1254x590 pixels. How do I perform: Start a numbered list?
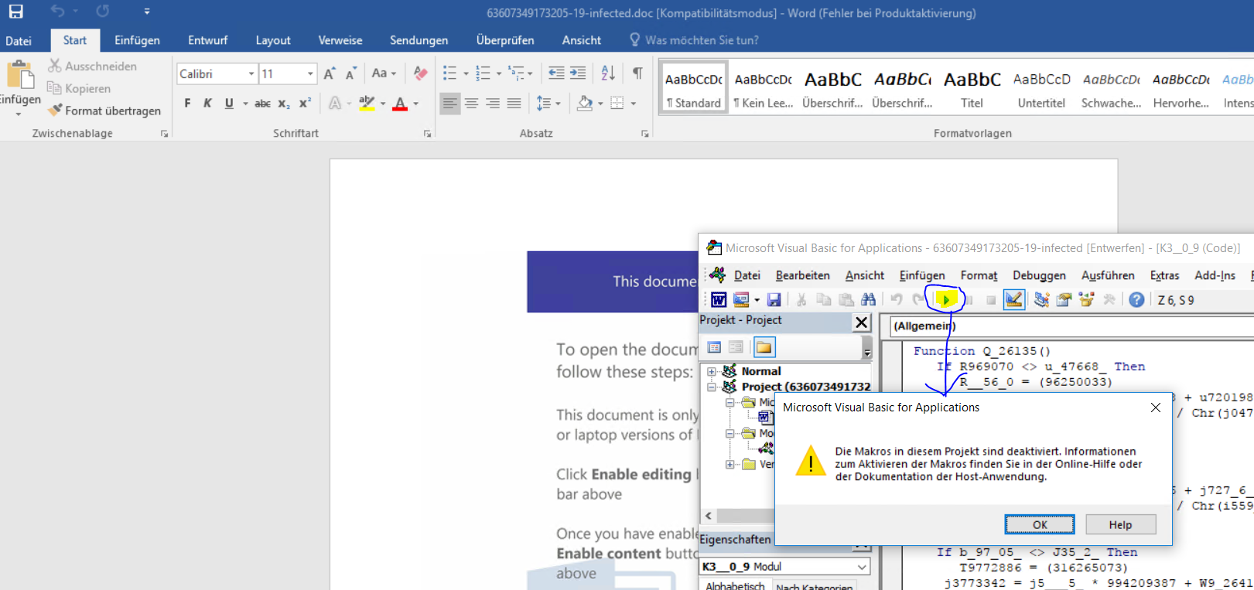[x=483, y=73]
